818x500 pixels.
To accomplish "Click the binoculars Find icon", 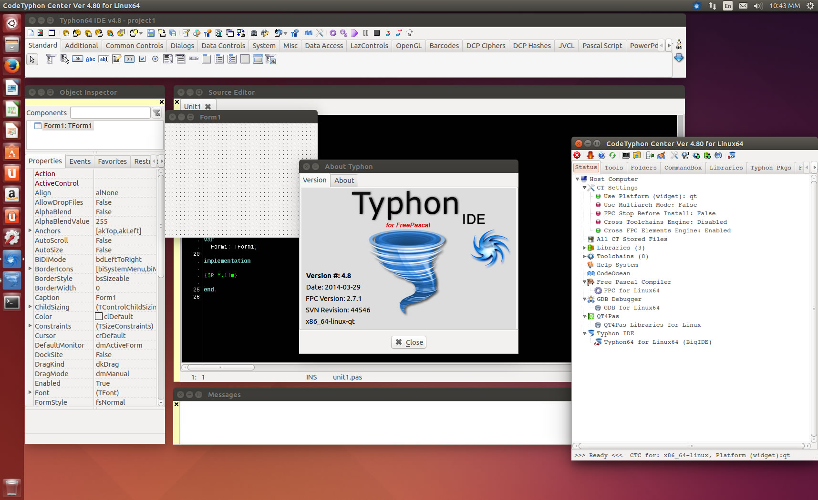I will coord(254,33).
